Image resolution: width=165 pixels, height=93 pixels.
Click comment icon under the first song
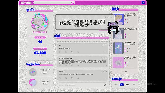tap(125, 23)
